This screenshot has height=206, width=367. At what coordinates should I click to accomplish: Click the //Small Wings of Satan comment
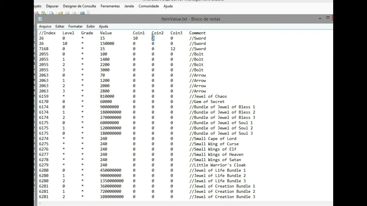(215, 160)
